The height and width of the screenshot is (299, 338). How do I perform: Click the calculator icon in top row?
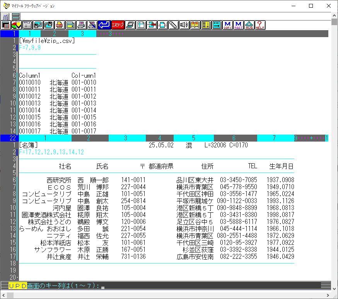[x=5, y=17]
